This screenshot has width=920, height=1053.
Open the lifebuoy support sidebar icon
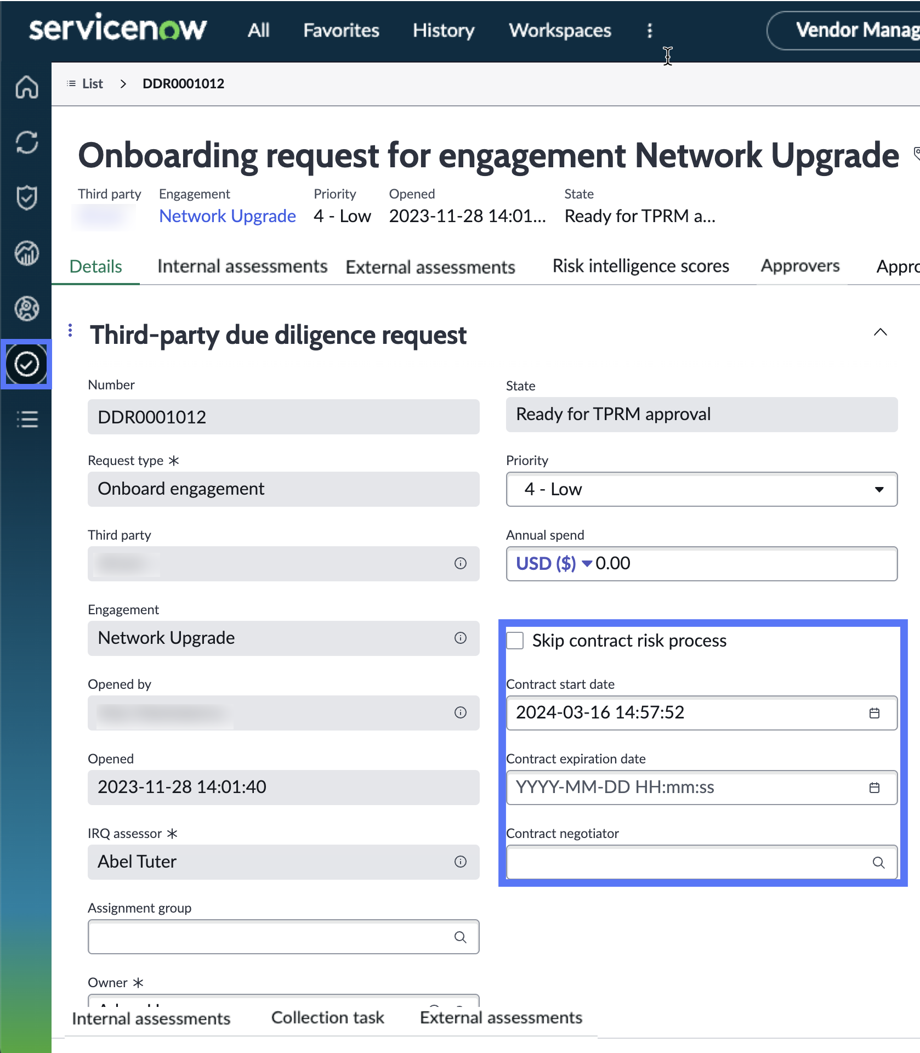tap(26, 309)
